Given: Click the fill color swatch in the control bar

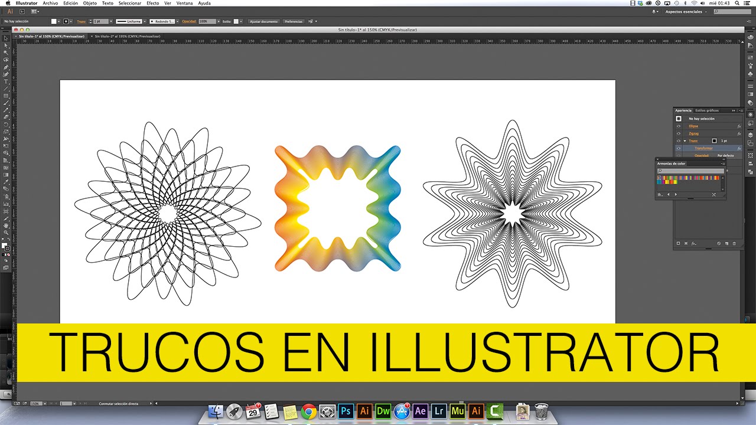Looking at the screenshot, I should coord(54,21).
